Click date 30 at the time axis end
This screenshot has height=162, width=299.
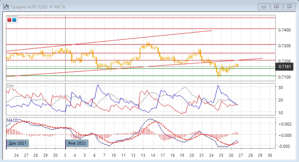[270, 155]
